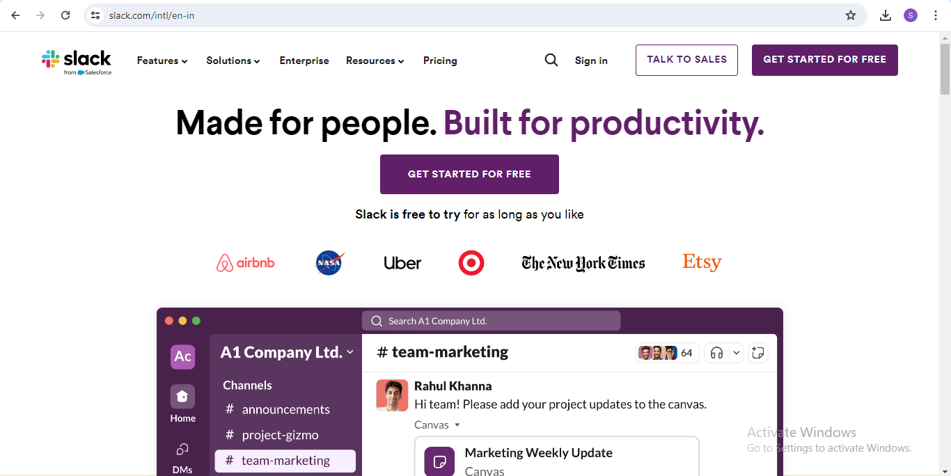The image size is (951, 476).
Task: Bookmark this page with the star icon
Action: tap(850, 15)
